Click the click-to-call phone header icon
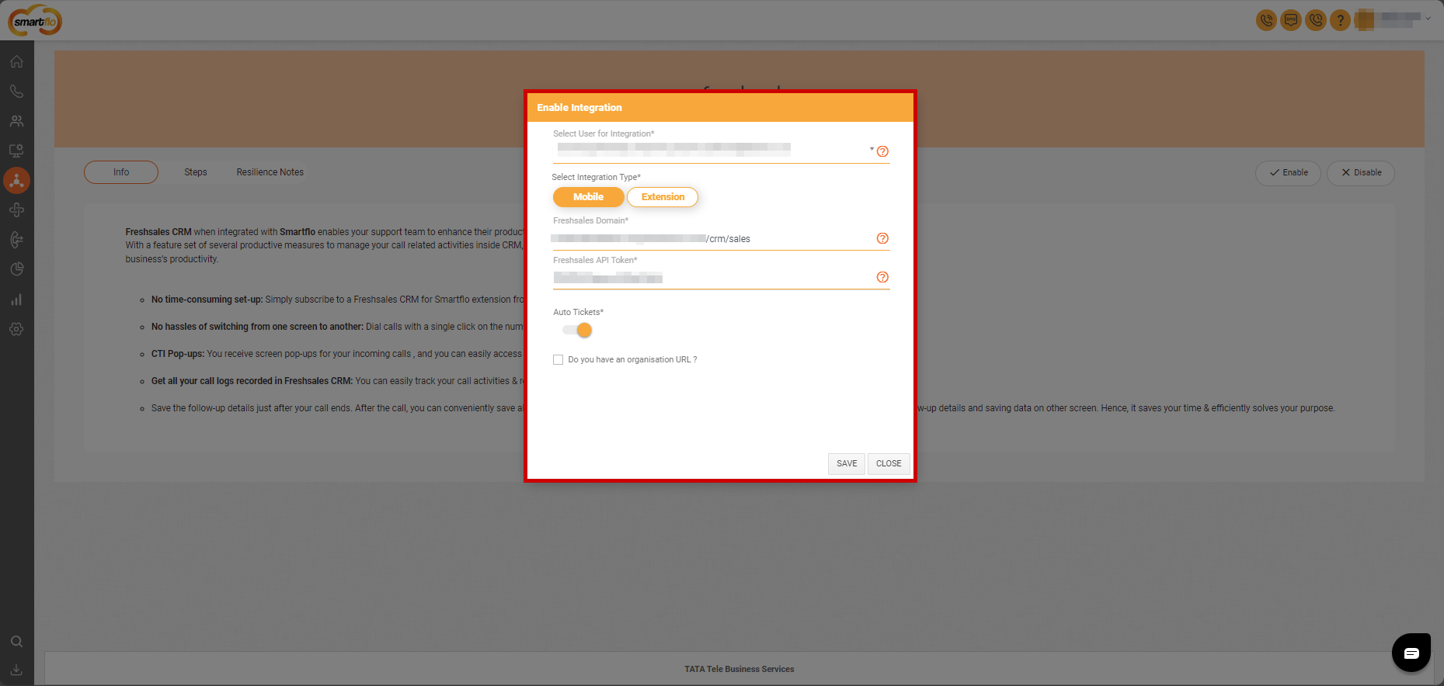Viewport: 1444px width, 686px height. pos(1266,20)
